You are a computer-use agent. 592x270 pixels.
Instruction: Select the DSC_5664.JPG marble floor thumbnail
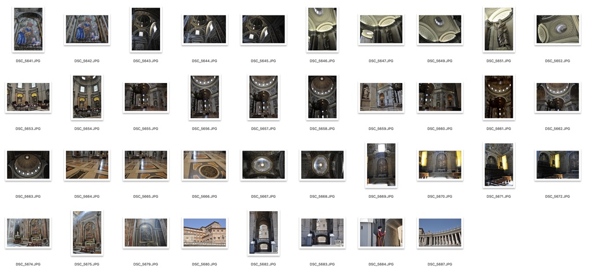(x=87, y=164)
